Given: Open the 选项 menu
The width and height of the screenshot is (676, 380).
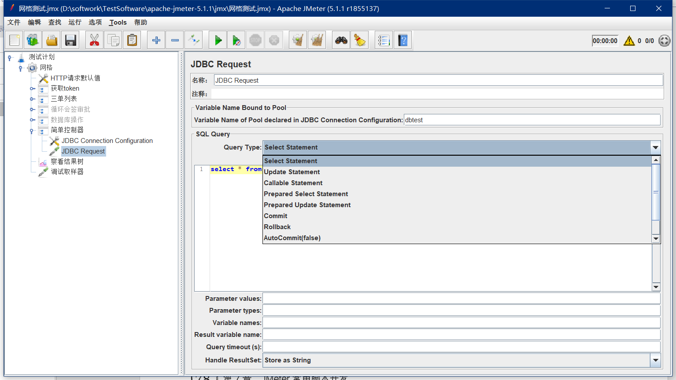Looking at the screenshot, I should tap(95, 22).
